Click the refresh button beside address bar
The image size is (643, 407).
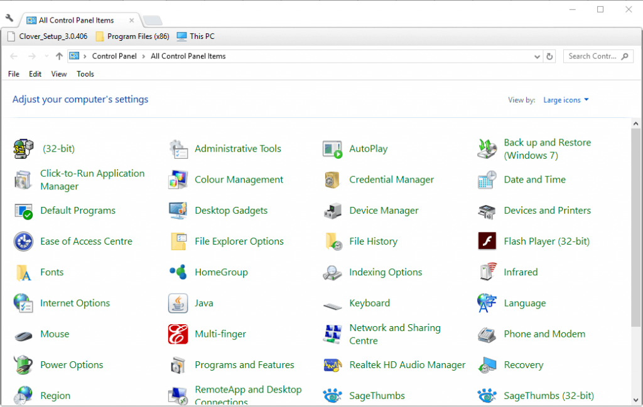(550, 56)
